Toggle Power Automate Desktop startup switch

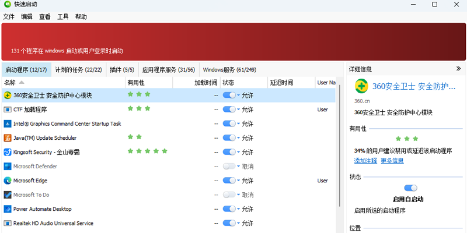click(x=229, y=209)
